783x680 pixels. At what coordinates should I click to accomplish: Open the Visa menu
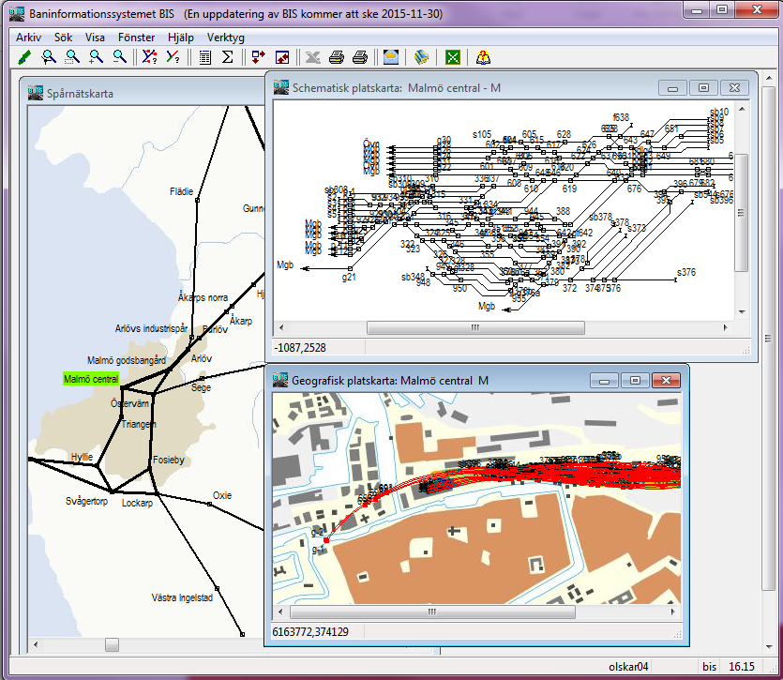pos(95,38)
